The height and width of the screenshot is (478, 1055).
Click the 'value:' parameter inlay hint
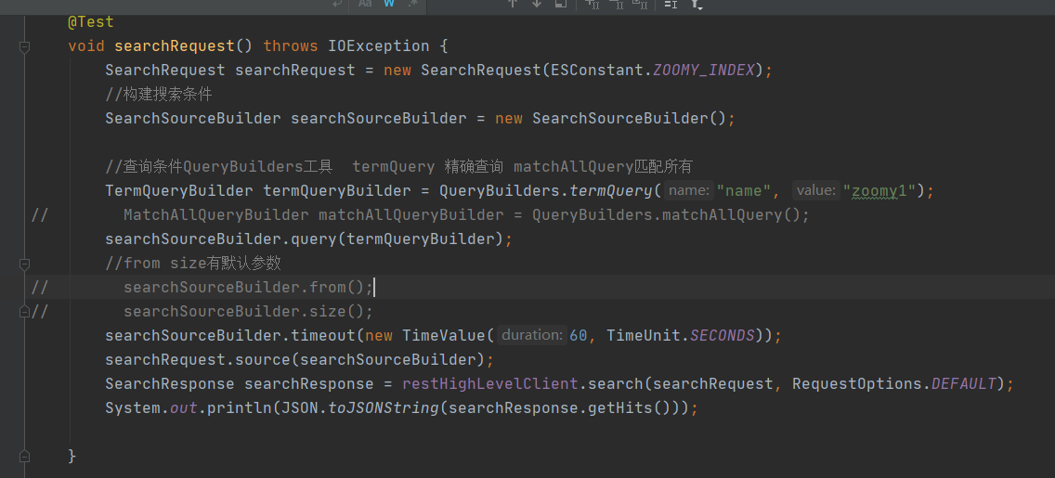coord(816,191)
